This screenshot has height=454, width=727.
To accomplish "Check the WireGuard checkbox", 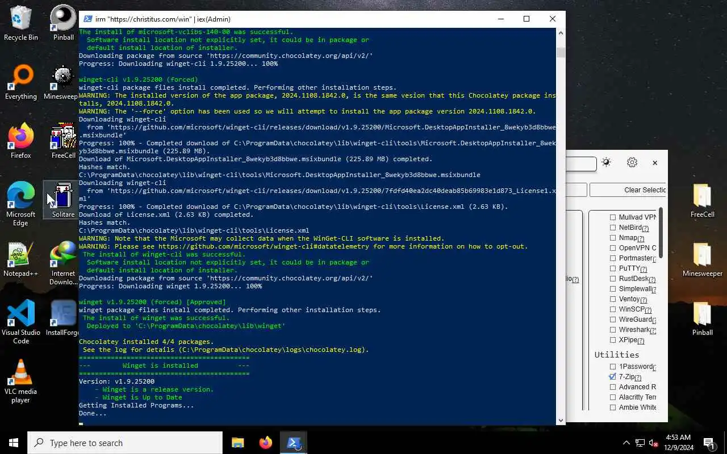I will pyautogui.click(x=613, y=320).
